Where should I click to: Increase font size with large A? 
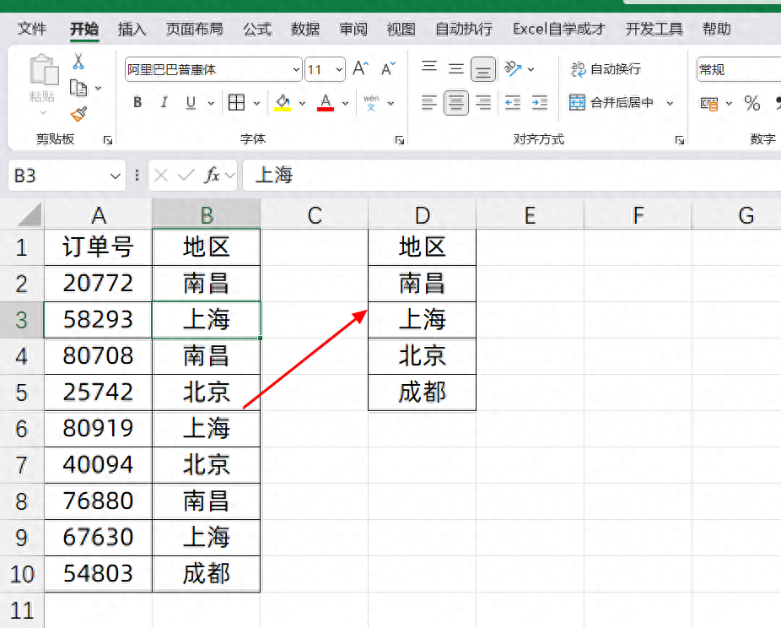click(361, 68)
